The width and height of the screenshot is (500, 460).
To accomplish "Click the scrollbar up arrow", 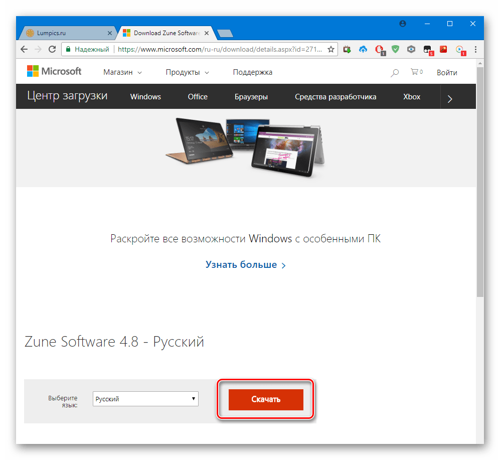I will point(480,64).
